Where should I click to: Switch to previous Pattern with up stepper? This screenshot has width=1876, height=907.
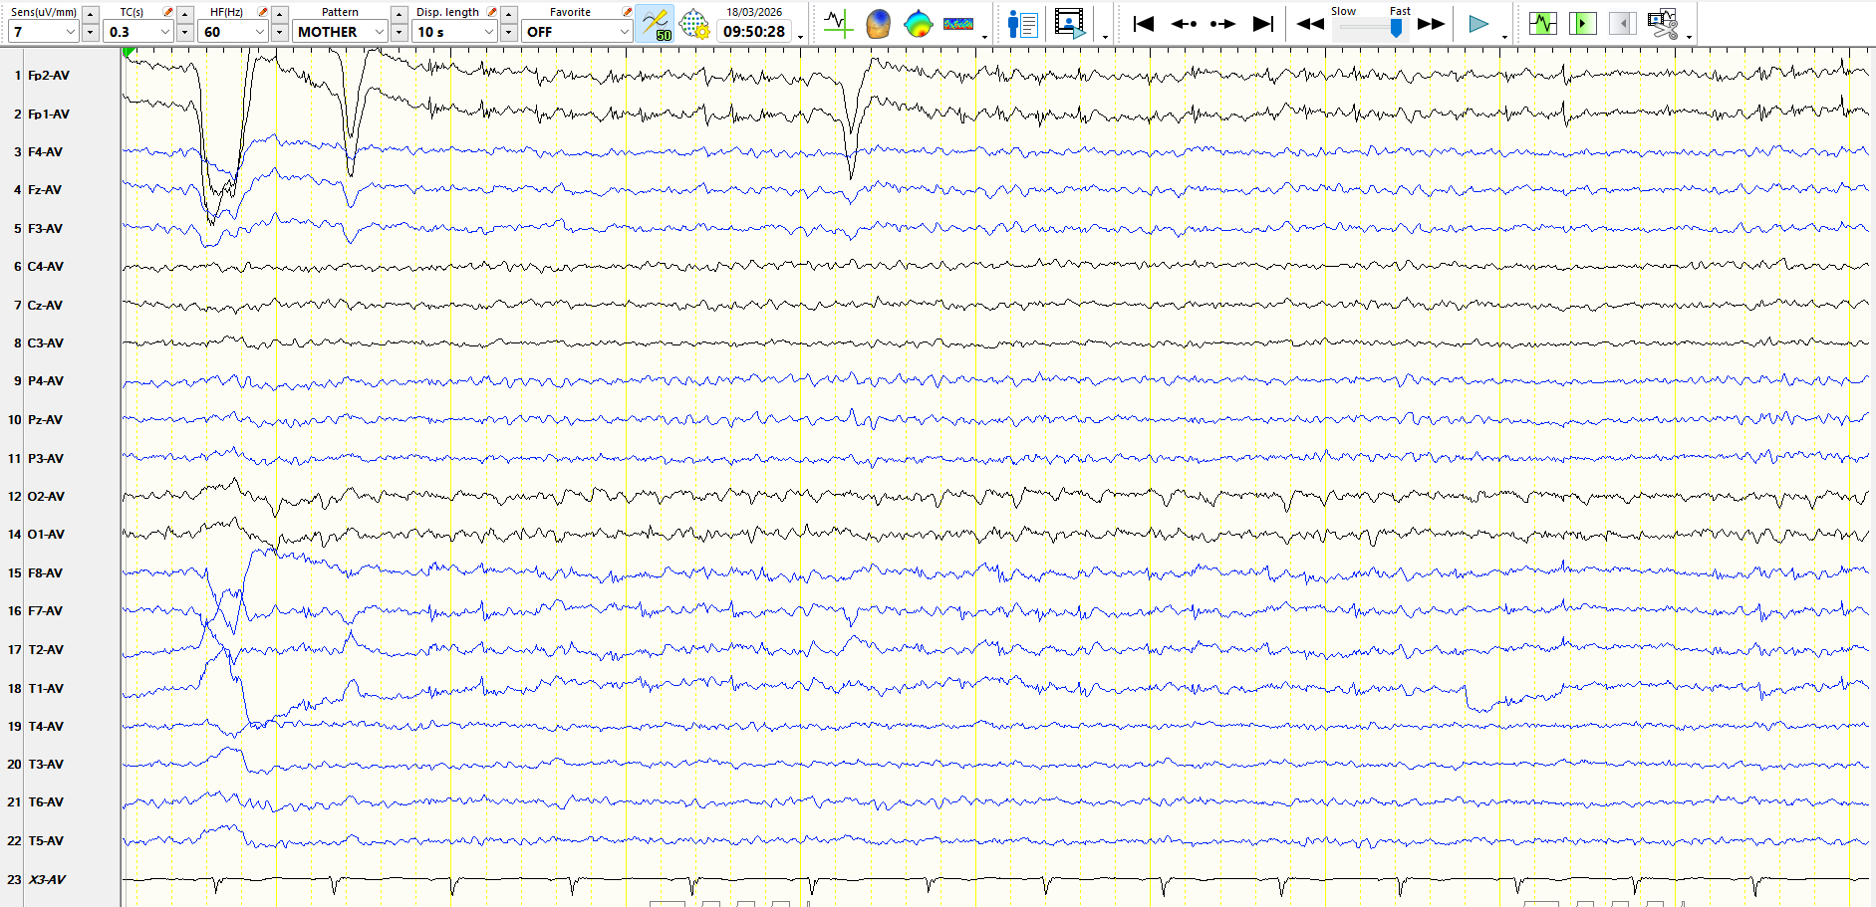coord(399,13)
